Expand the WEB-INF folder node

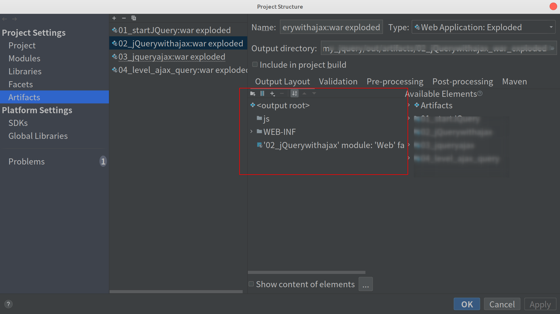pyautogui.click(x=251, y=132)
